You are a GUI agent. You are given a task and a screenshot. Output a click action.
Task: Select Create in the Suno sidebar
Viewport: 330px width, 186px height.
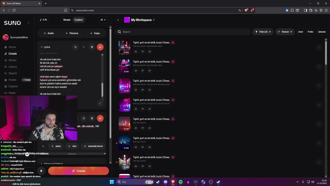(x=11, y=54)
